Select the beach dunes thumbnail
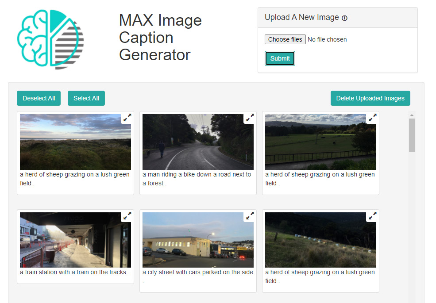The width and height of the screenshot is (436, 303). (x=75, y=142)
